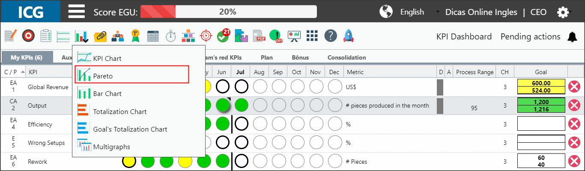The height and width of the screenshot is (171, 585).
Task: Open the KPI Dashboard link
Action: pyautogui.click(x=464, y=37)
